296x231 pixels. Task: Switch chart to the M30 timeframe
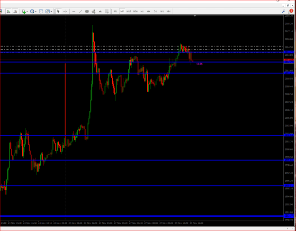tap(135, 11)
